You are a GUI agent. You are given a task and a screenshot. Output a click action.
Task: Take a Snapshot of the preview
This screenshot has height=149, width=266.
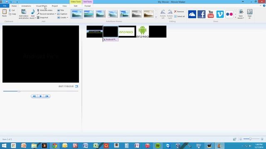tap(42, 17)
